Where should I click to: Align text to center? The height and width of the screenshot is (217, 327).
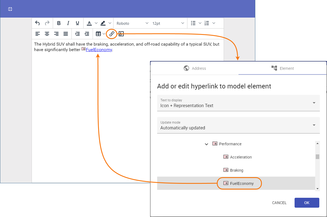click(47, 34)
